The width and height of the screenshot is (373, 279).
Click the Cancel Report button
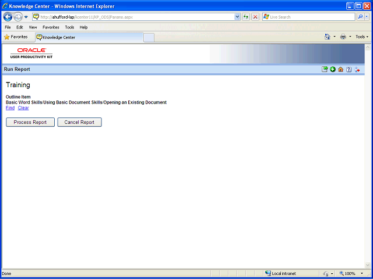click(79, 122)
